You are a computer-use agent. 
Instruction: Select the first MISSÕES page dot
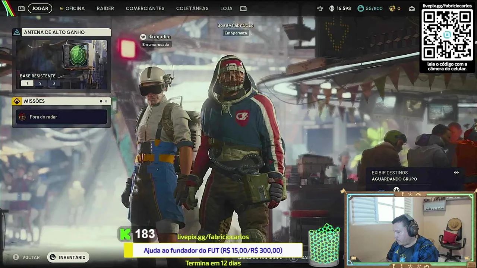coord(101,101)
